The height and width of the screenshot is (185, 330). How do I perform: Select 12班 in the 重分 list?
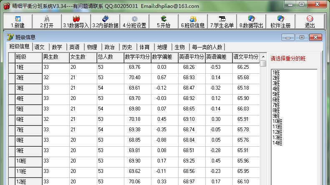277,132
